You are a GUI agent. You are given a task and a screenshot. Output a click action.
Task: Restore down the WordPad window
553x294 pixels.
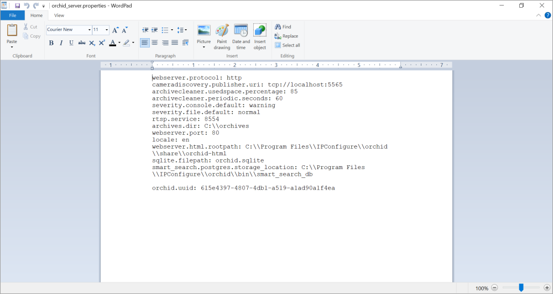[521, 6]
